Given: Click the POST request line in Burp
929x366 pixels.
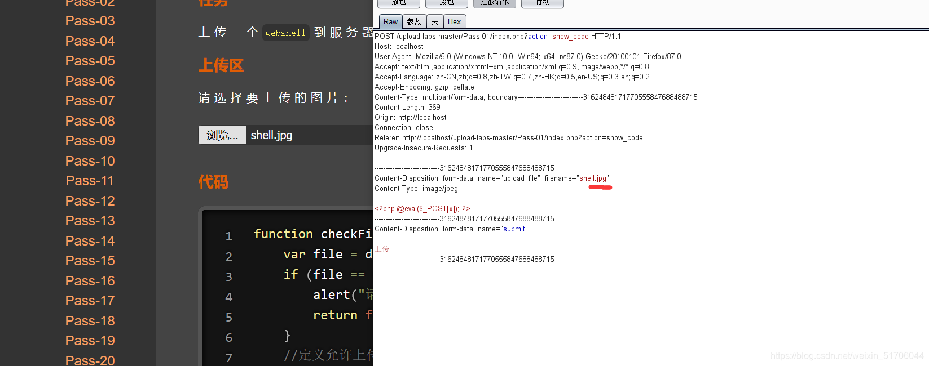Looking at the screenshot, I should coord(497,36).
